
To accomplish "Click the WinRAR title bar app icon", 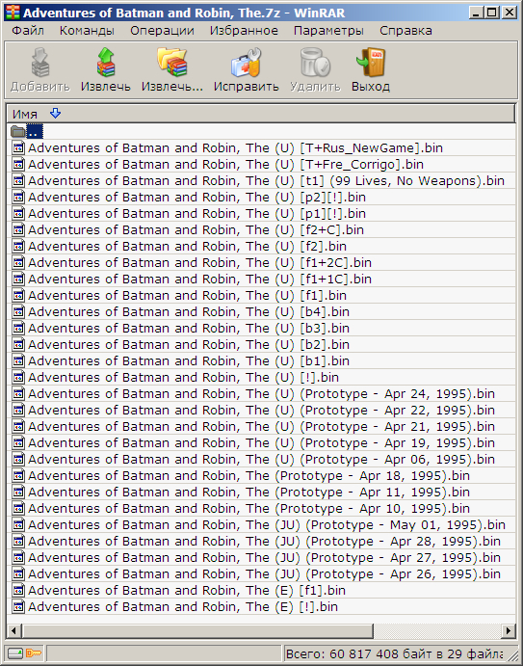I will (x=13, y=13).
